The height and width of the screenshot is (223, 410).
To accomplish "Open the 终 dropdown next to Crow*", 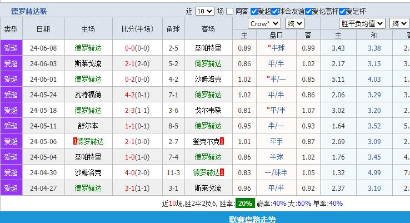I will [294, 23].
